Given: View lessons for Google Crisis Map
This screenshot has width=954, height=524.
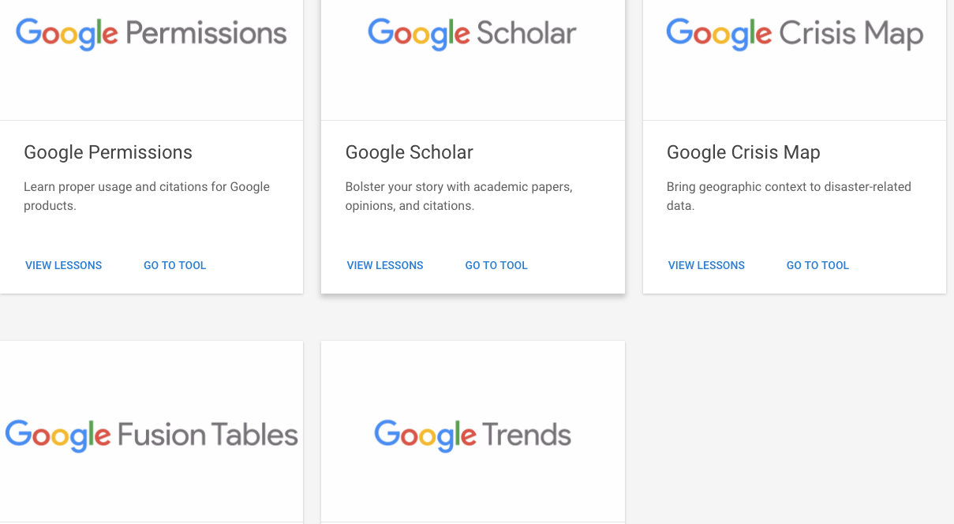Looking at the screenshot, I should [706, 265].
